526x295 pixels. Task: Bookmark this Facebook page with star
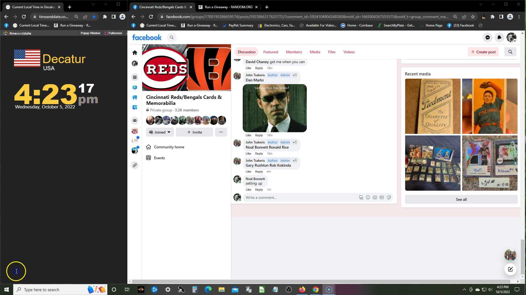473,17
